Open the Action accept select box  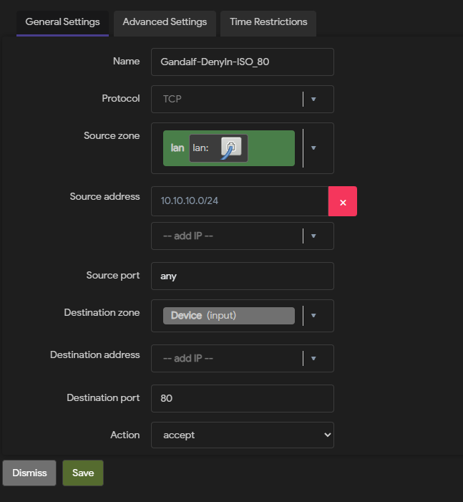coord(243,435)
